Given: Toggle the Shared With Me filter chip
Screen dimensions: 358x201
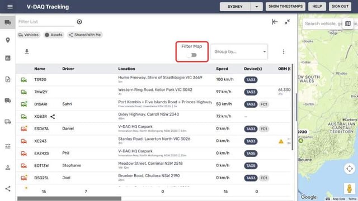Looking at the screenshot, I should tap(85, 35).
